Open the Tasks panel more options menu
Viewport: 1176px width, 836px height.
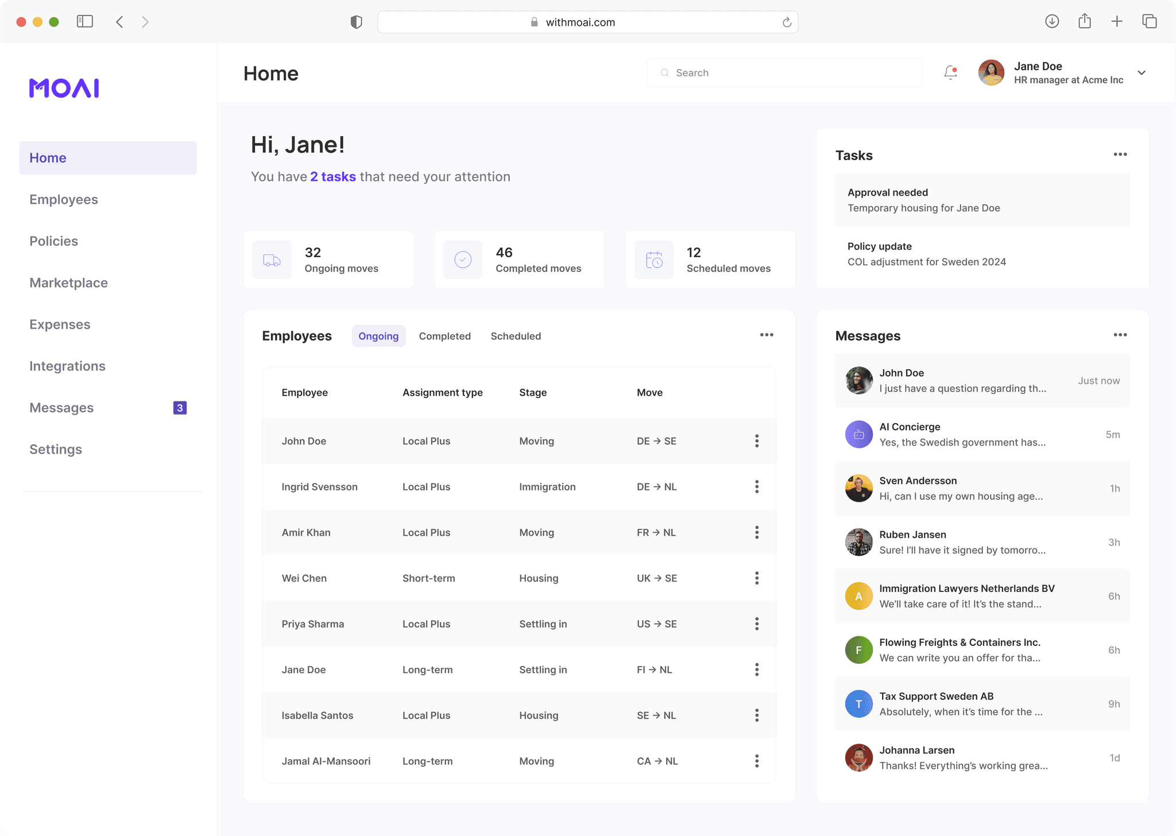click(1120, 154)
